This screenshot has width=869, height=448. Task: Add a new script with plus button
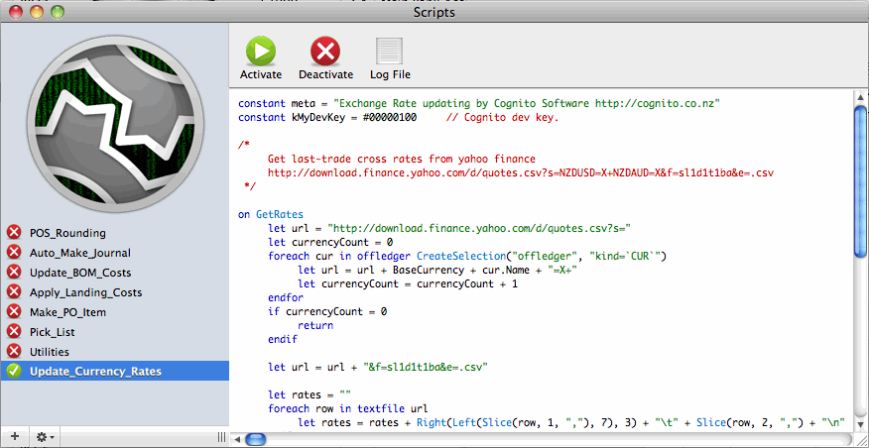(x=15, y=437)
